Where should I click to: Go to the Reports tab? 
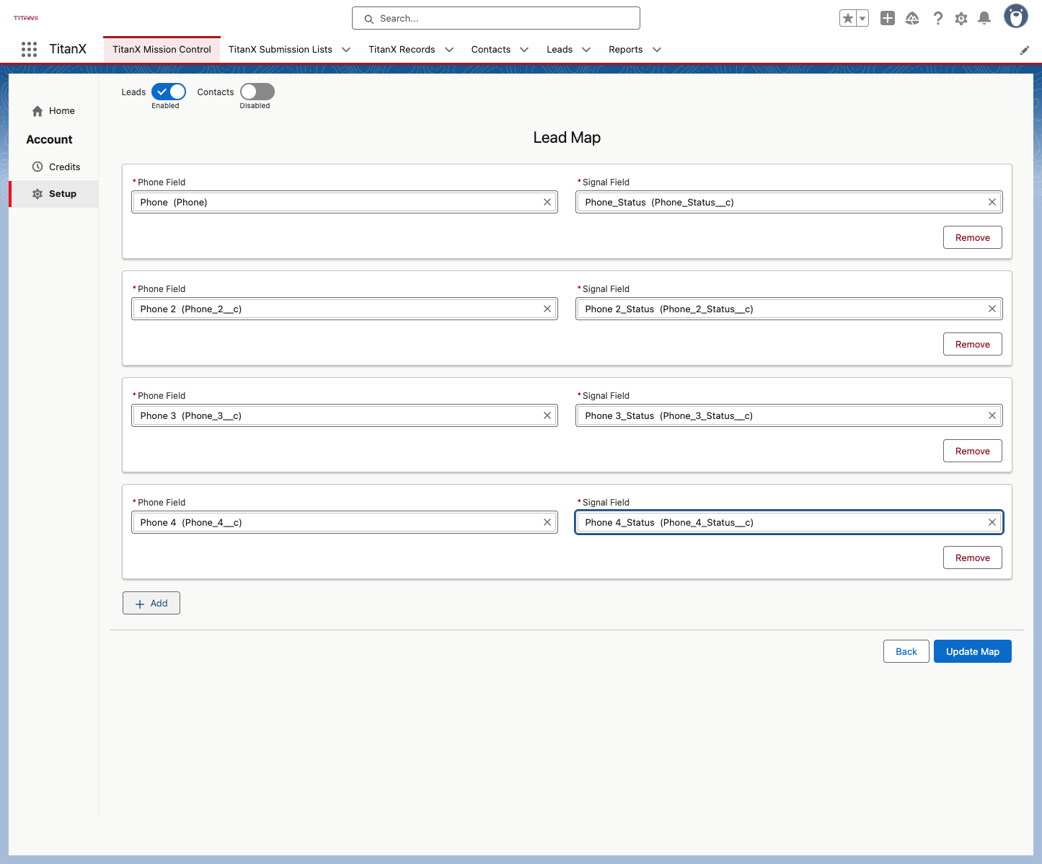[x=625, y=49]
